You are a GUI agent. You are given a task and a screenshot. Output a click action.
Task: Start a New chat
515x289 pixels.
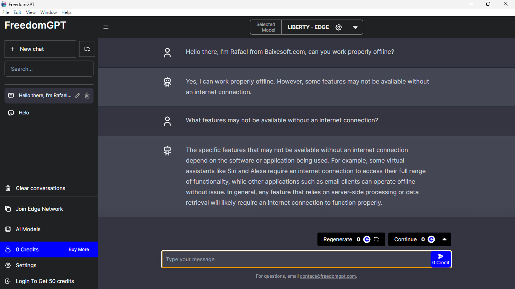pos(40,49)
